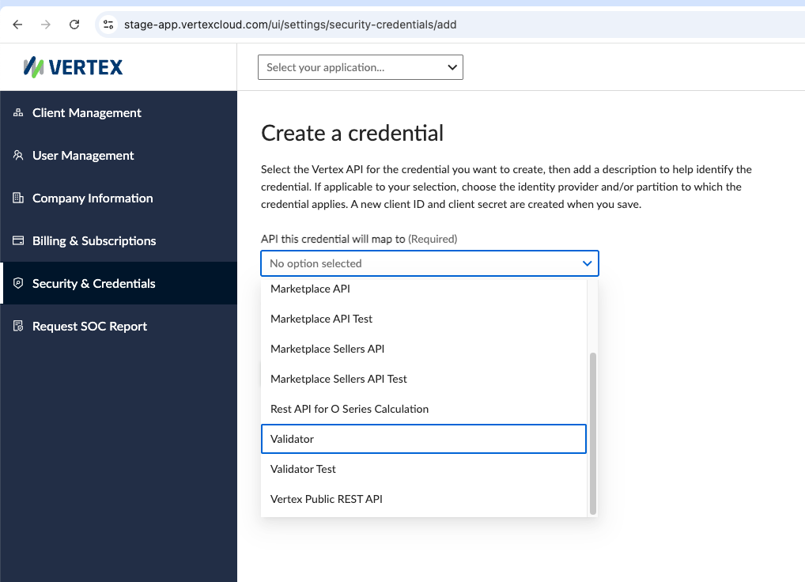Collapse the API credential mapping dropdown
Image resolution: width=805 pixels, height=582 pixels.
pos(429,263)
